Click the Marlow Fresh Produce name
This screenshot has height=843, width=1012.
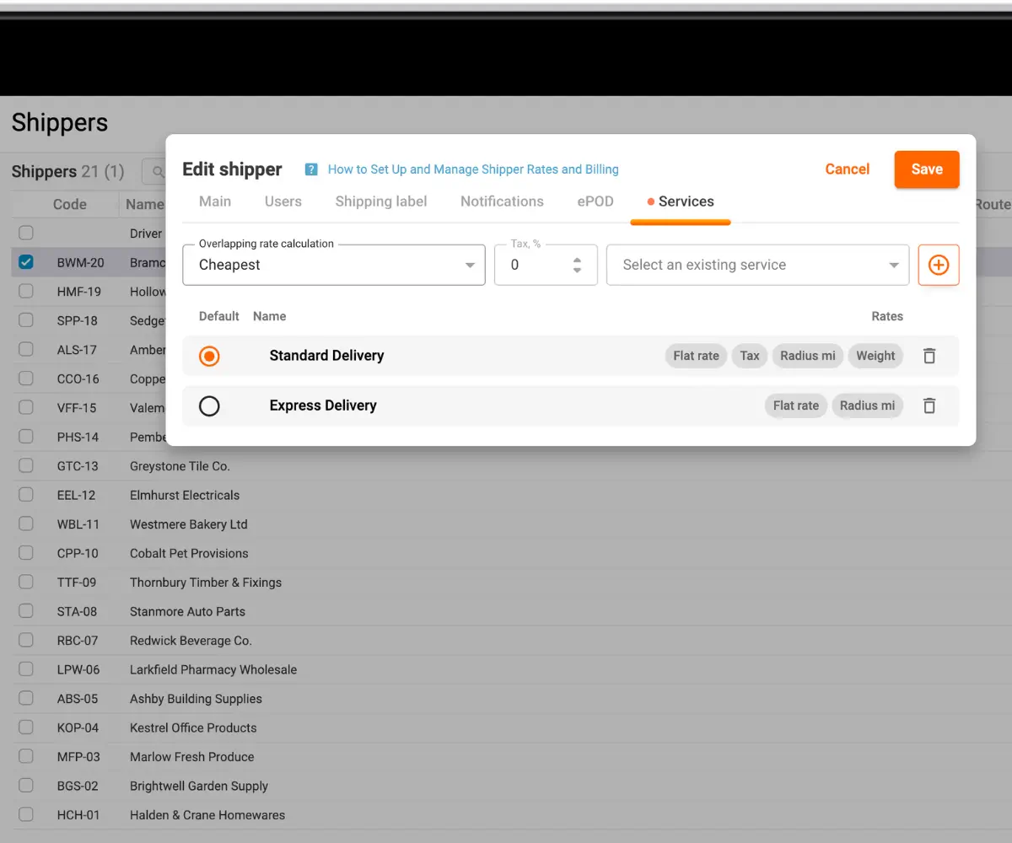tap(191, 757)
